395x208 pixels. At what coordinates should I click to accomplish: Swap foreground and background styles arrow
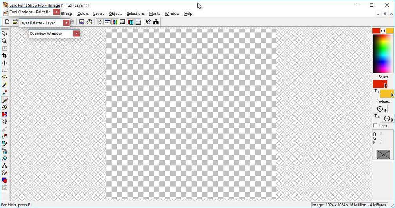(x=377, y=91)
